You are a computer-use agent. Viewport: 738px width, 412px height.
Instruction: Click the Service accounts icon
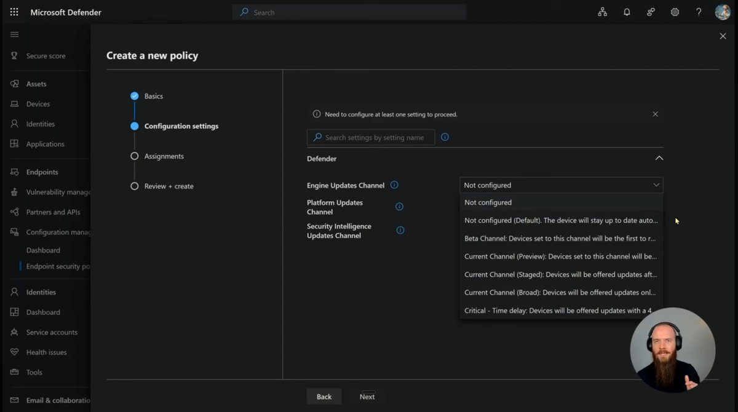pyautogui.click(x=14, y=332)
